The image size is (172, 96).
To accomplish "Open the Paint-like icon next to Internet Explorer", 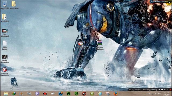I will pyautogui.click(x=108, y=94).
